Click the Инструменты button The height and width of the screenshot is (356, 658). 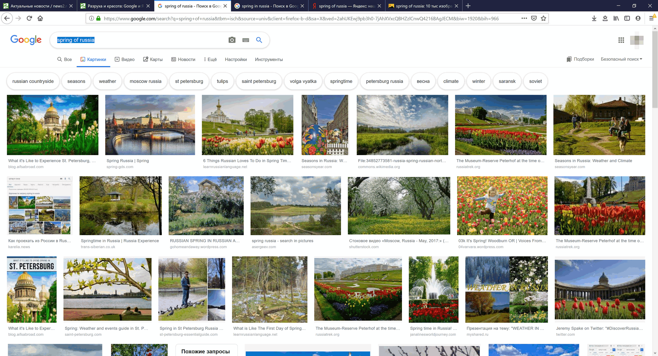coord(269,60)
